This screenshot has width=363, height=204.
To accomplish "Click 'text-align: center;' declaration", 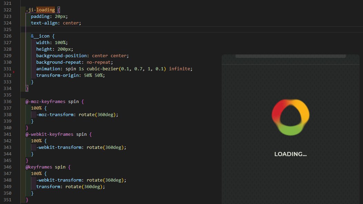I will (x=56, y=23).
